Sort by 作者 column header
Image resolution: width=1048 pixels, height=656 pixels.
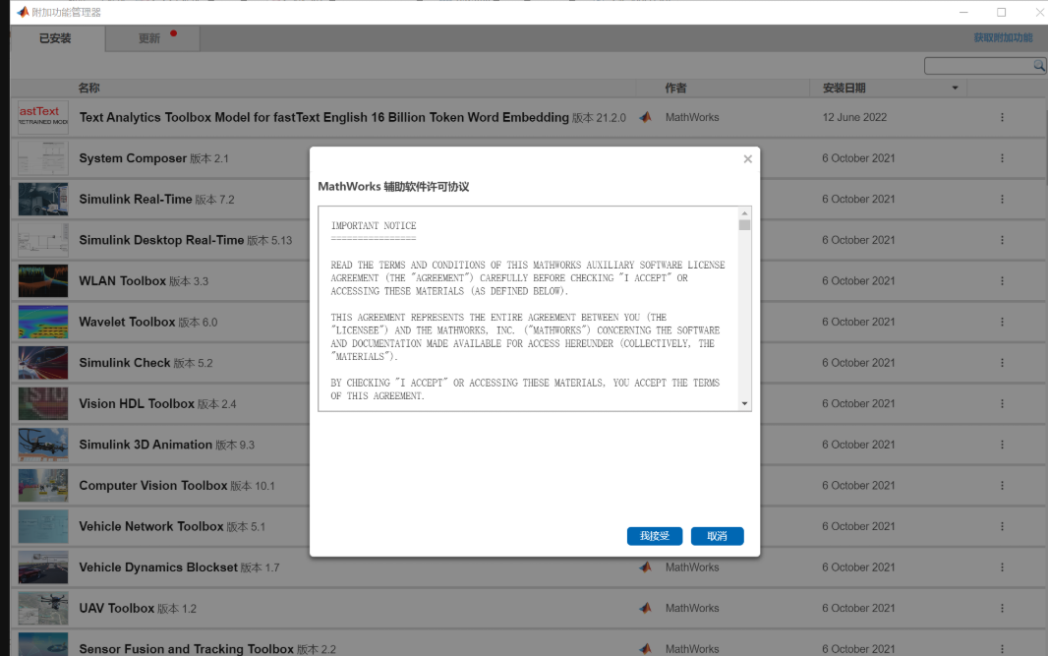pos(675,88)
